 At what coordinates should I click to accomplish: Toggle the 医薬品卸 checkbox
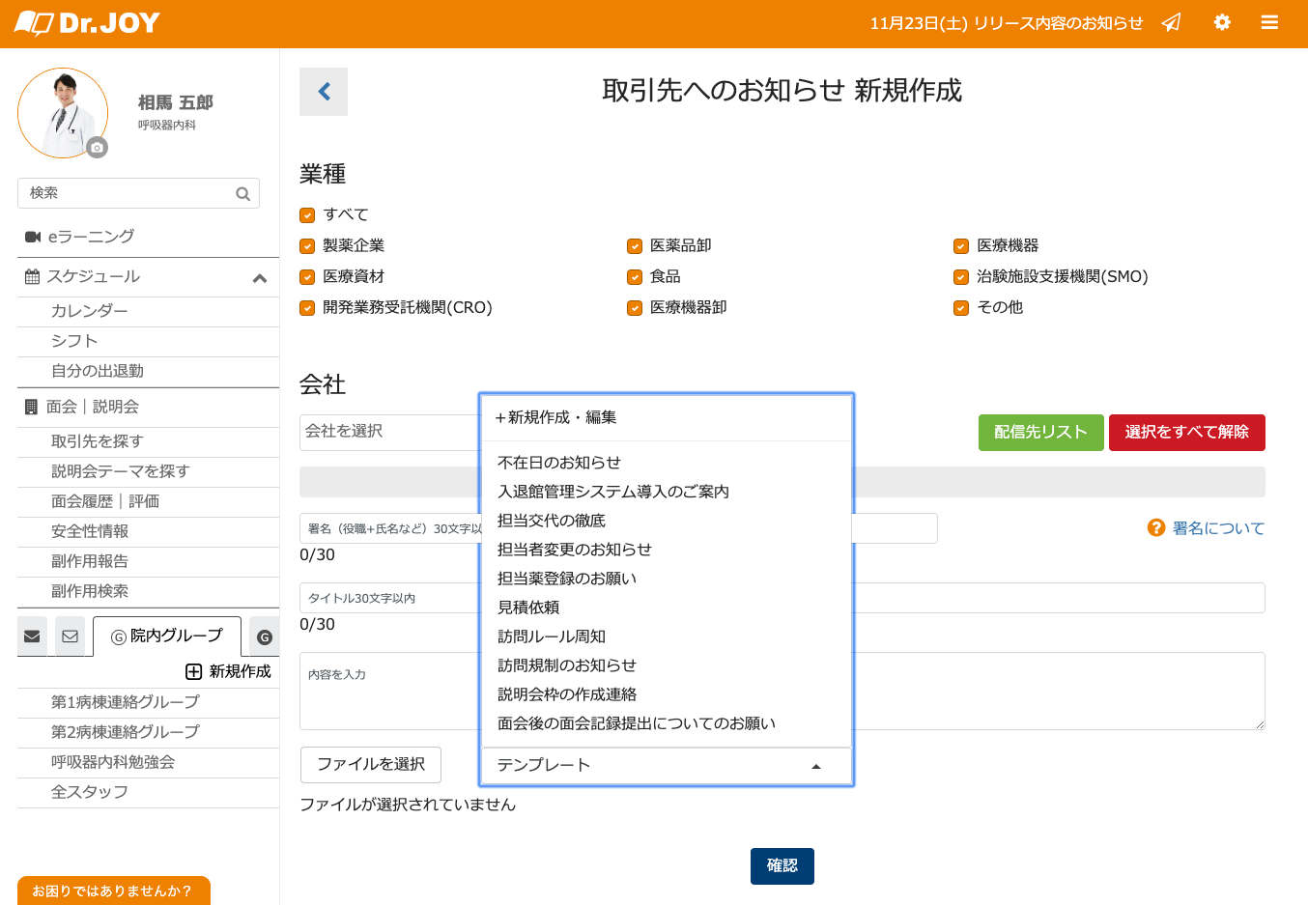635,246
